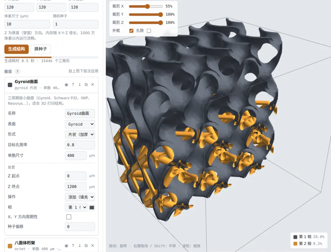This screenshot has width=331, height=252.
Task: Click the 第 2 相 legend entry
Action: (308, 243)
